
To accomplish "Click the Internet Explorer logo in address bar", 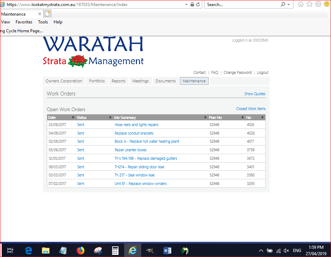I will (2, 4).
